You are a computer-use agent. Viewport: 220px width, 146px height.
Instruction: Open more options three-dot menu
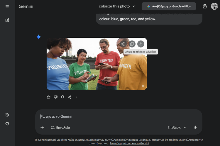pos(77,97)
